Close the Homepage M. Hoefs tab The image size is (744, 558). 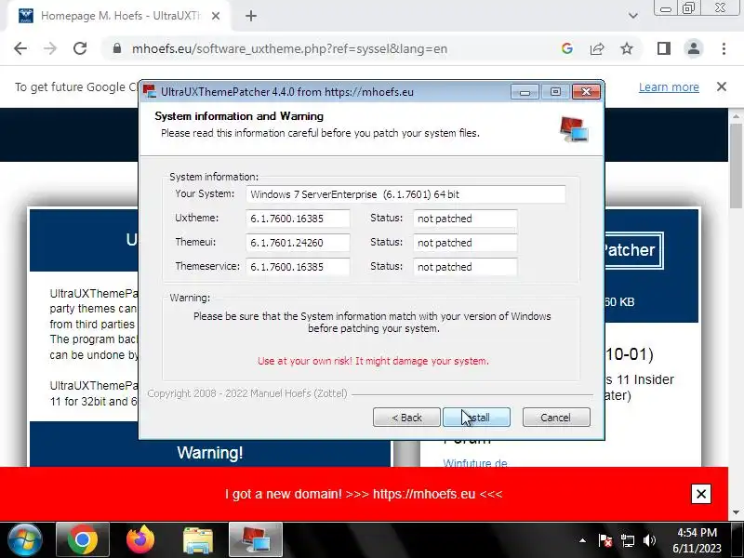[216, 16]
